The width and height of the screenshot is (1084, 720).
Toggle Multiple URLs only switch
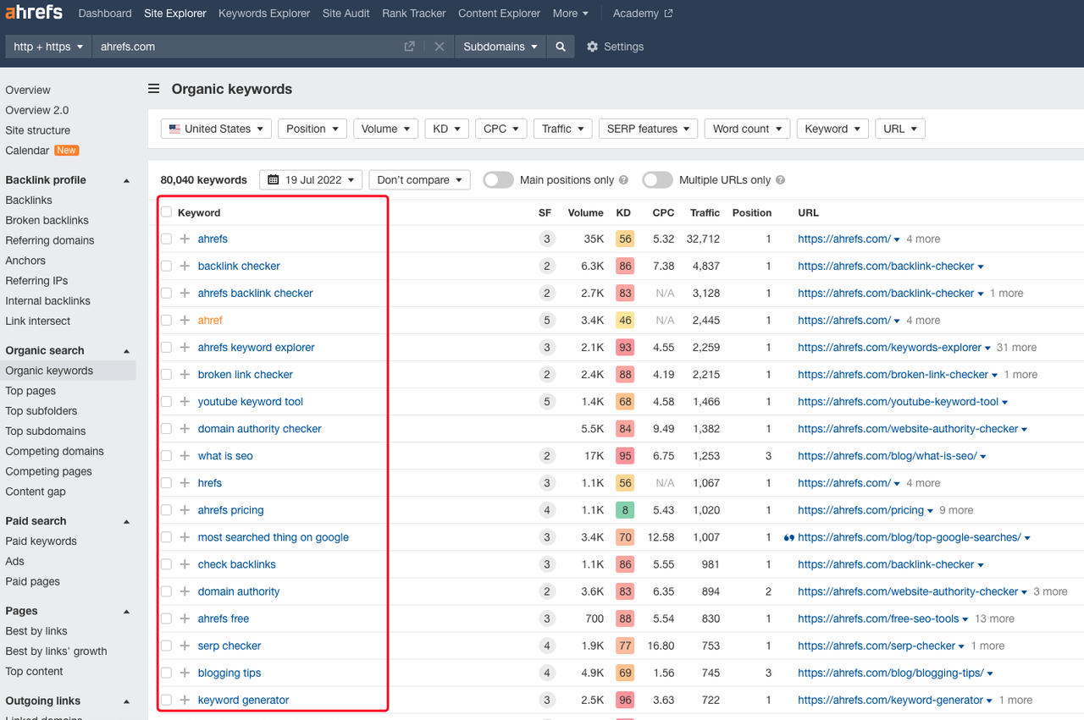[657, 179]
